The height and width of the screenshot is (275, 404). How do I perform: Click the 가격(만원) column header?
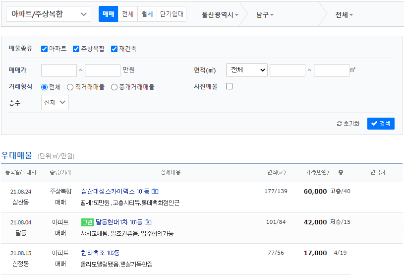(317, 172)
